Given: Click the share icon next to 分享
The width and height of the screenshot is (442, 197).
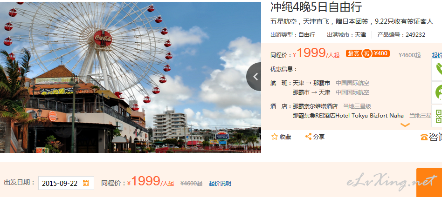Looking at the screenshot, I should (x=308, y=137).
